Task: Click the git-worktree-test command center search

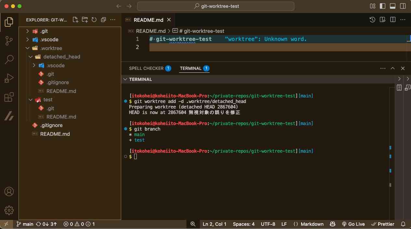Action: [x=216, y=6]
